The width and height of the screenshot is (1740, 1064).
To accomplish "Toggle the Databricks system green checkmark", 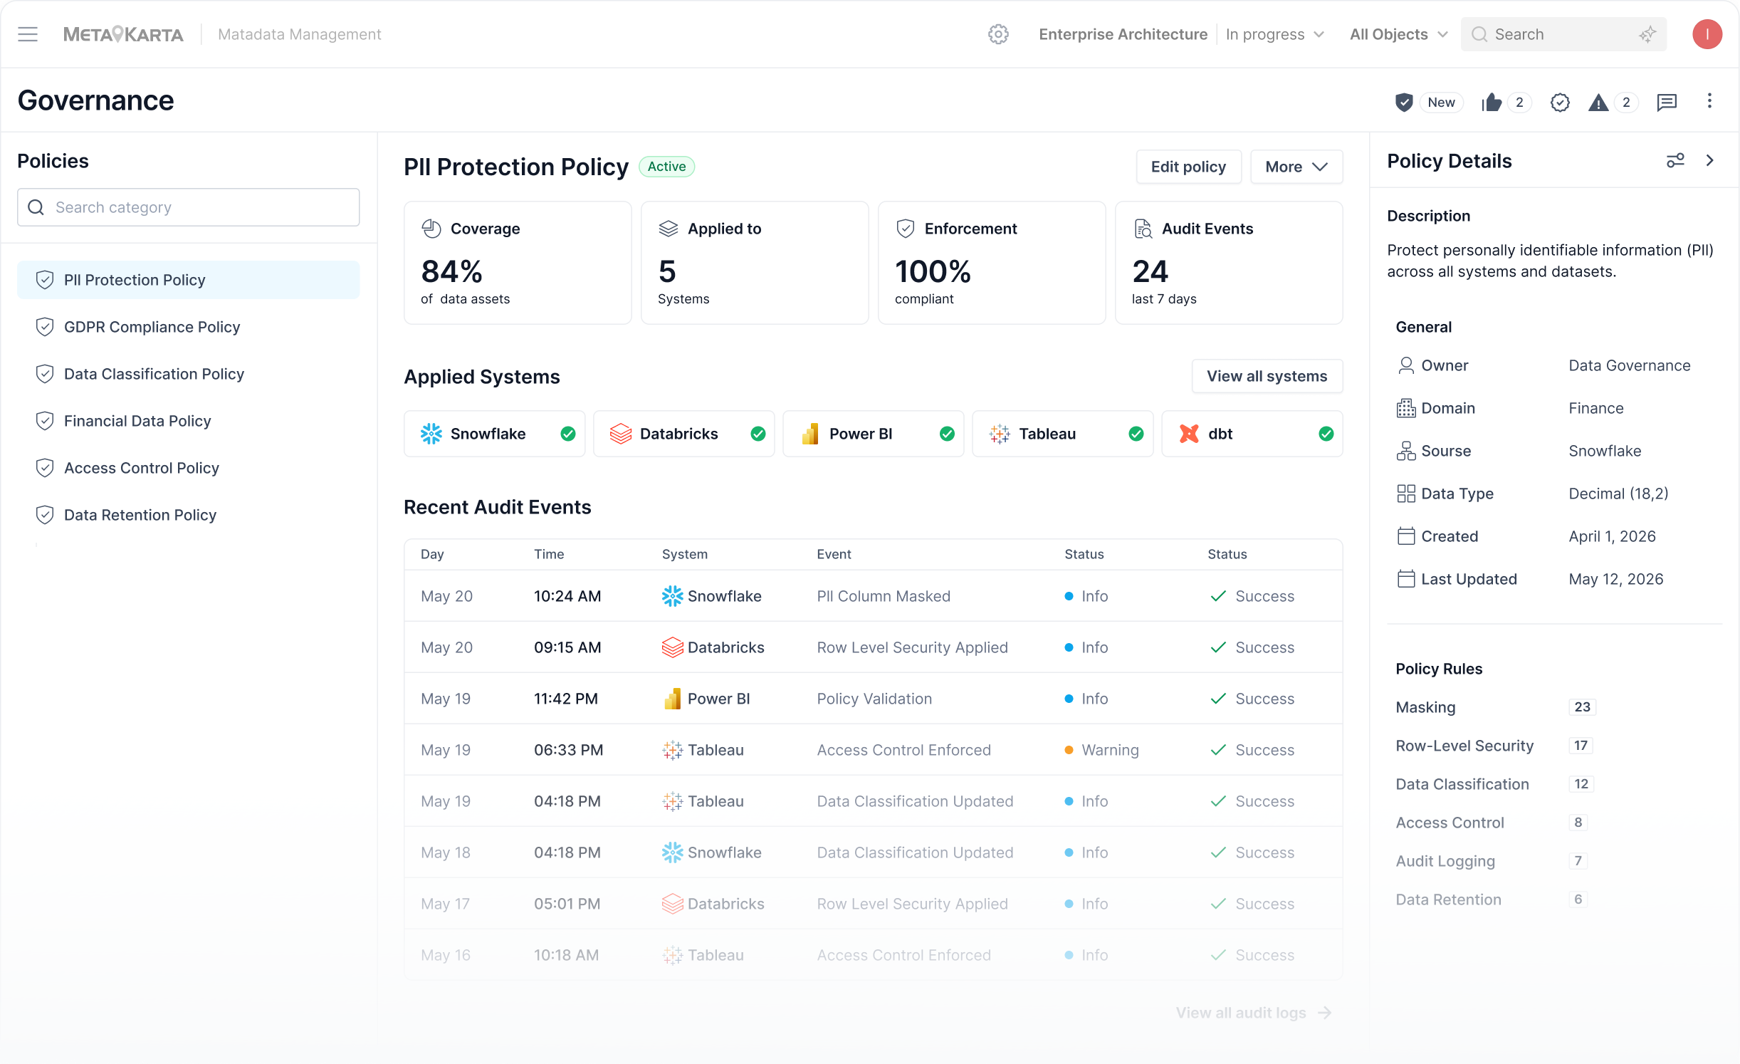I will (x=758, y=434).
